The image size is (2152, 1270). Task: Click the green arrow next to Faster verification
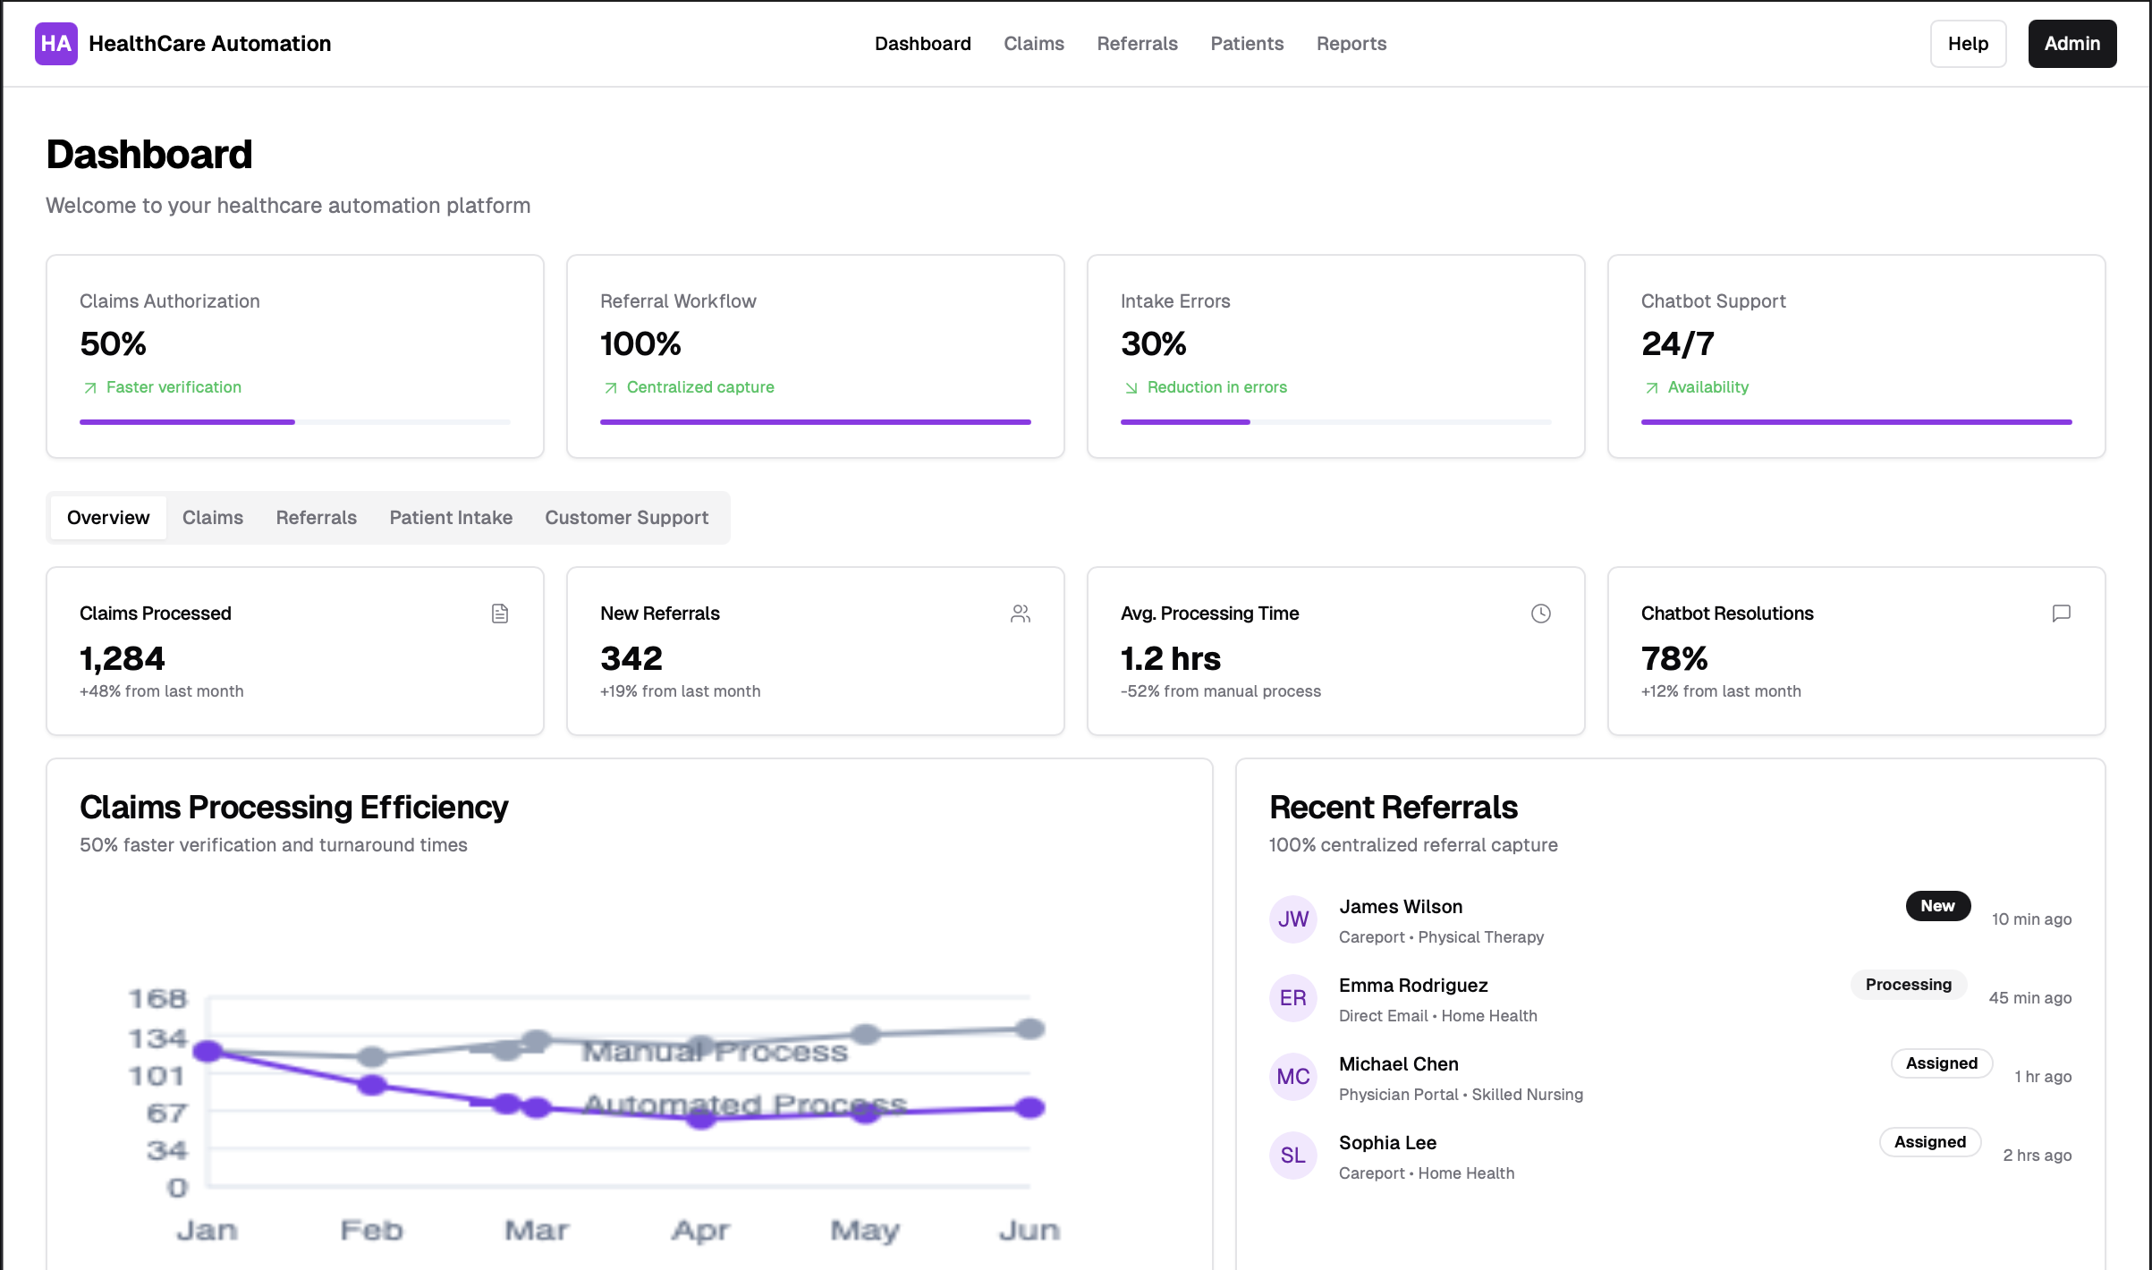coord(89,387)
